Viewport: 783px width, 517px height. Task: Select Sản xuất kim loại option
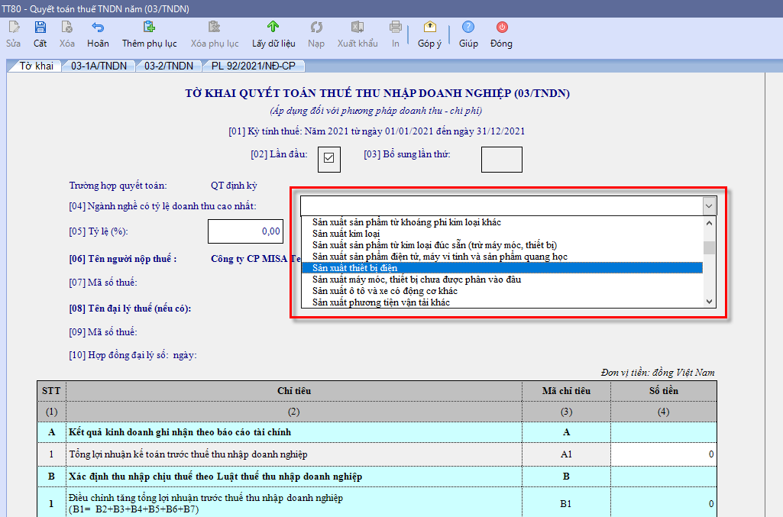tap(502, 234)
